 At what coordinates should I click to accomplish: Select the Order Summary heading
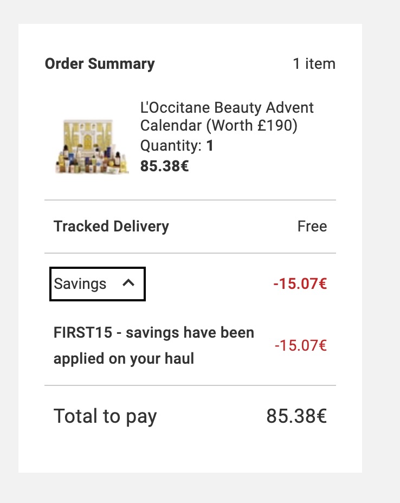click(x=100, y=64)
